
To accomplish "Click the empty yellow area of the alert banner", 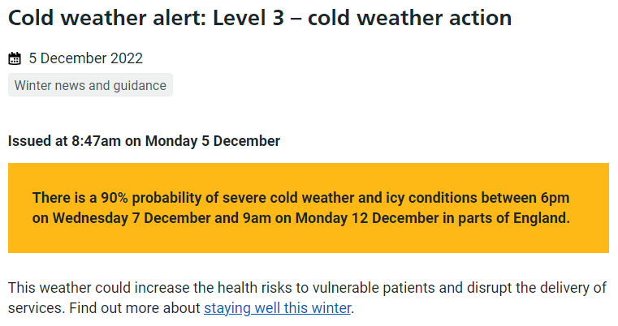I will [x=309, y=240].
